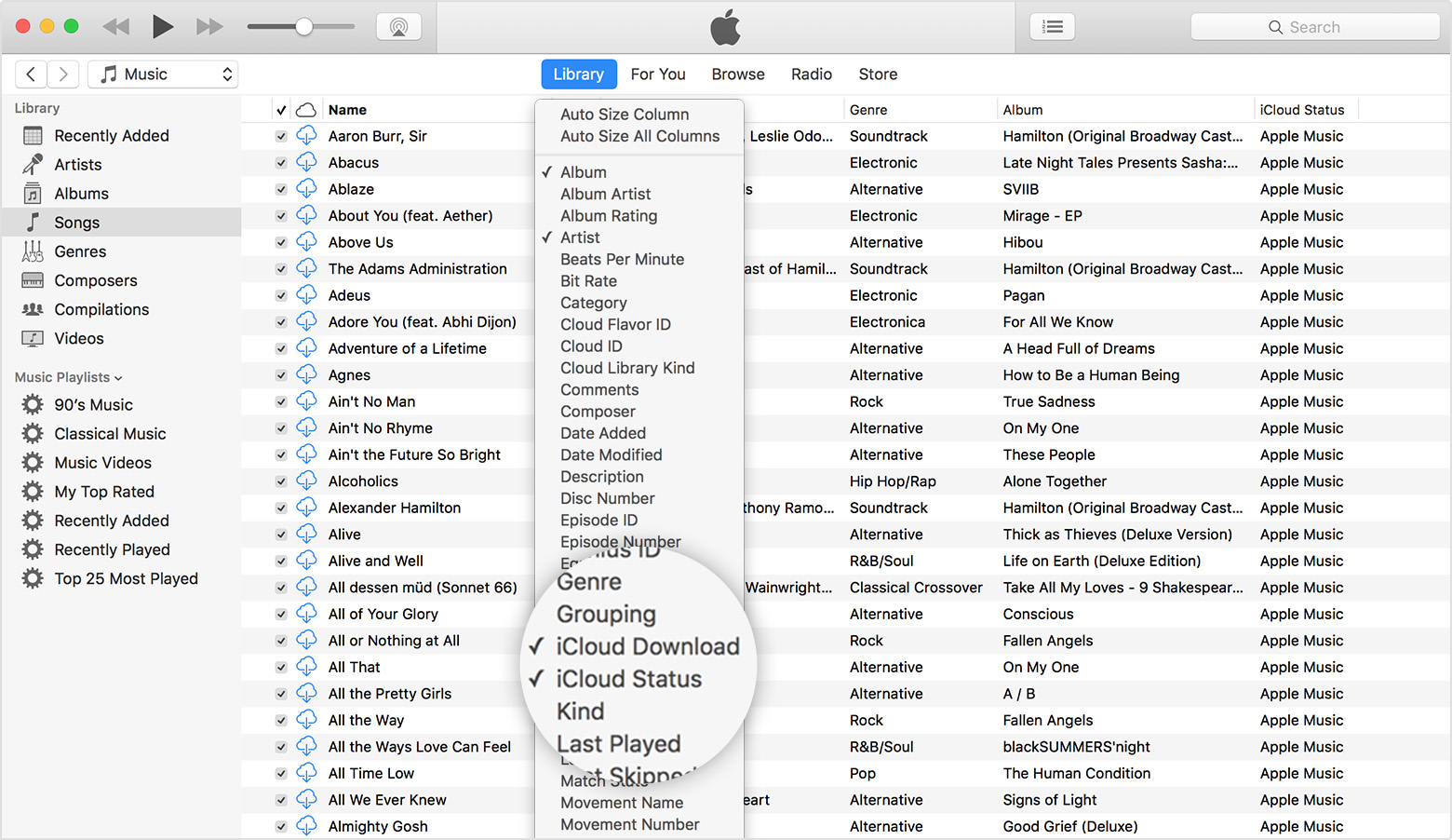
Task: Uncheck the Agnes song checkbox
Action: 281,375
